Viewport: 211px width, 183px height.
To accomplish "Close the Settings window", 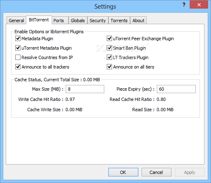I will 199,5.
